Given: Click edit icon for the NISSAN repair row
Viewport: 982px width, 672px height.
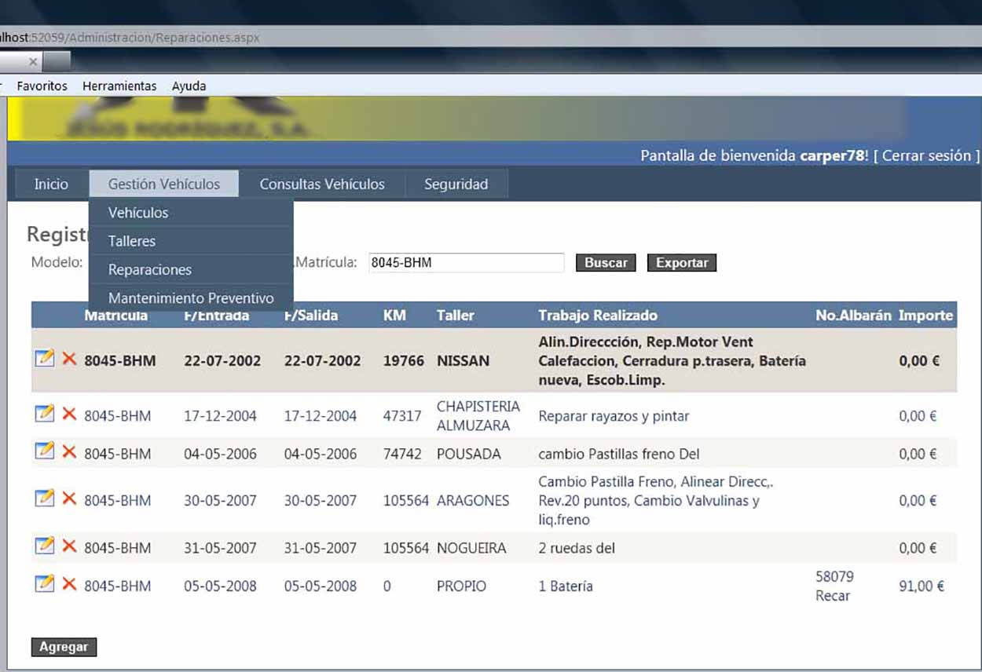Looking at the screenshot, I should tap(44, 359).
